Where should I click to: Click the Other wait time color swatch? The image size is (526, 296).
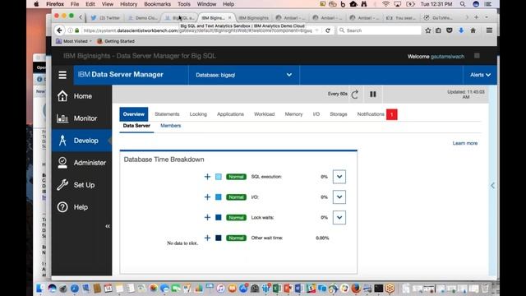(219, 238)
